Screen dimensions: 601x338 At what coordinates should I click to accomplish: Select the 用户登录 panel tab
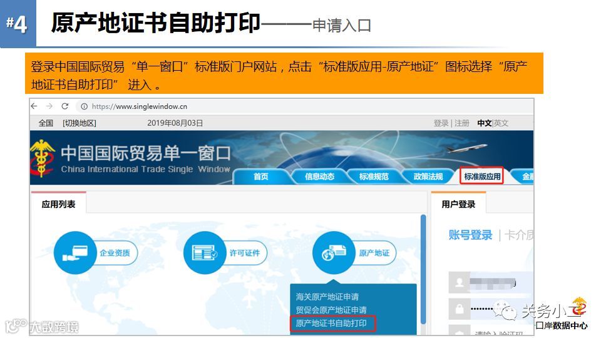[458, 204]
